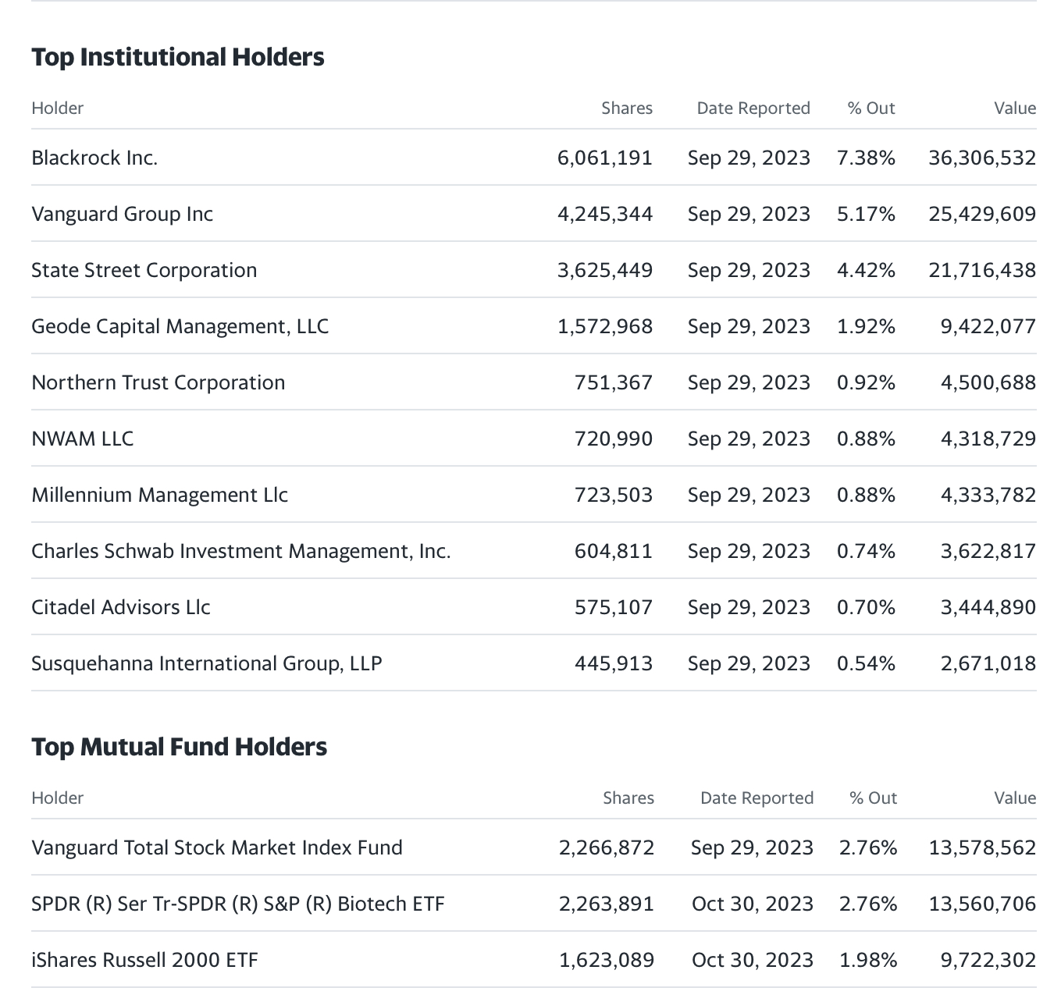Image resolution: width=1061 pixels, height=1002 pixels.
Task: Click the Top Mutual Fund Holders heading
Action: point(180,747)
